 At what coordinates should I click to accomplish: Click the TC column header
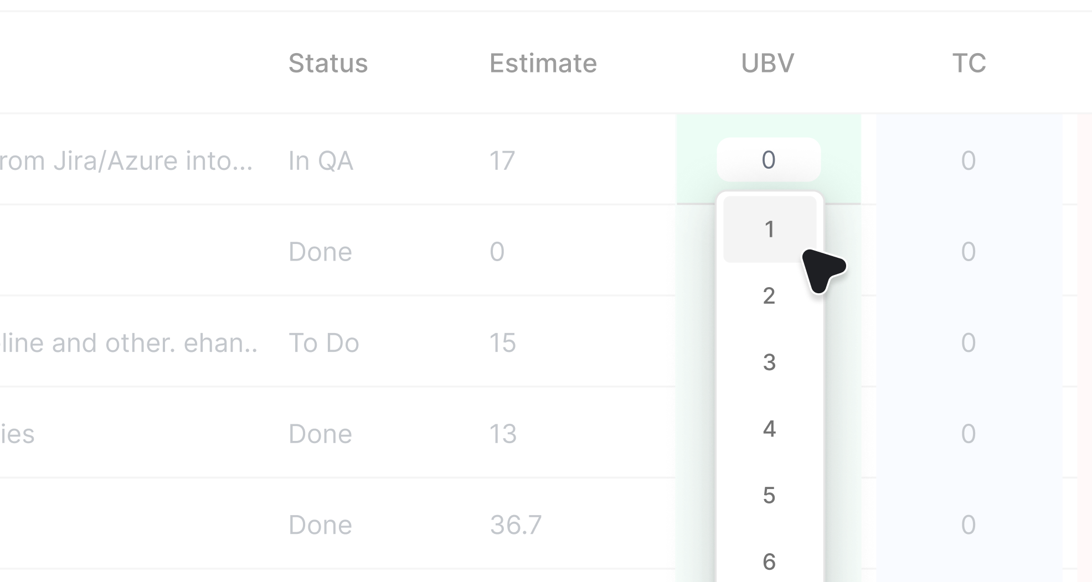pyautogui.click(x=969, y=63)
